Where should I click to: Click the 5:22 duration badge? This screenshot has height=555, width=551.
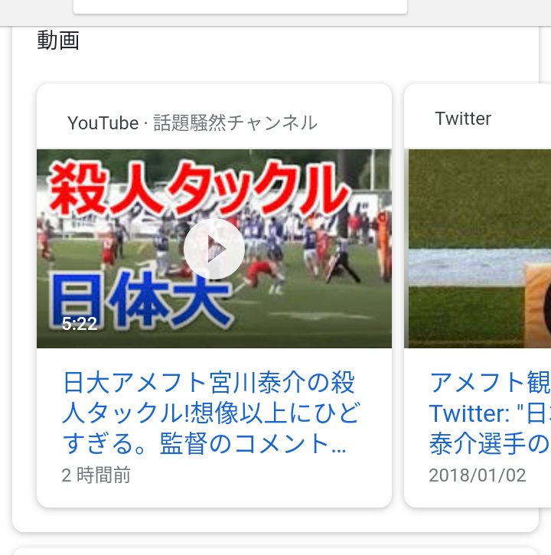[x=80, y=324]
